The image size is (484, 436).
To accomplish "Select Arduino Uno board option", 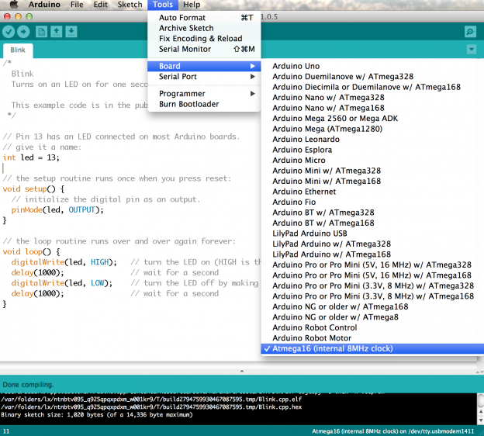I will pos(296,67).
